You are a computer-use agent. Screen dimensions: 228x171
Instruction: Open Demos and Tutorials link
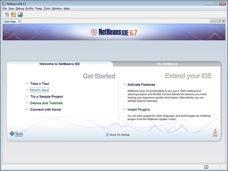pyautogui.click(x=47, y=103)
